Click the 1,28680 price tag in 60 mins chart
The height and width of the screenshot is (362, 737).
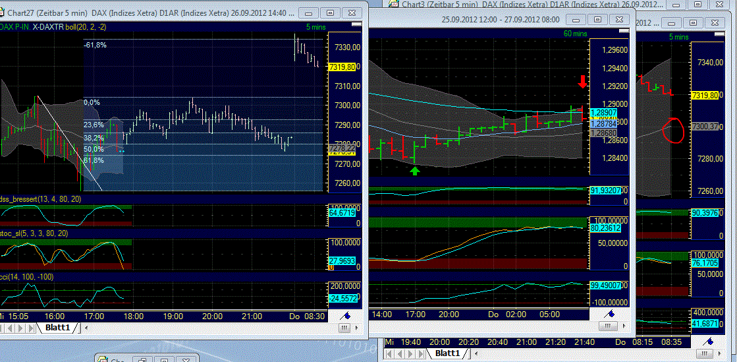pos(603,134)
